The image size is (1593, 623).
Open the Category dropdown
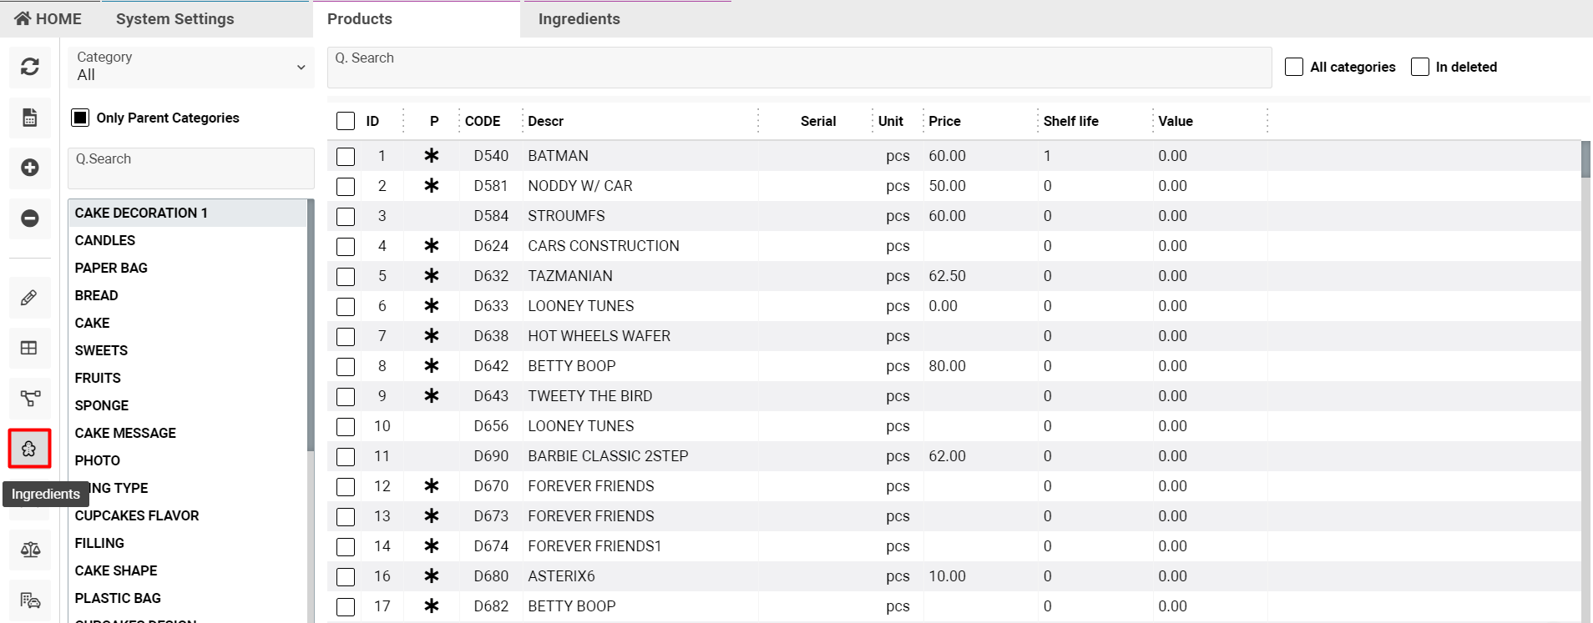(191, 67)
